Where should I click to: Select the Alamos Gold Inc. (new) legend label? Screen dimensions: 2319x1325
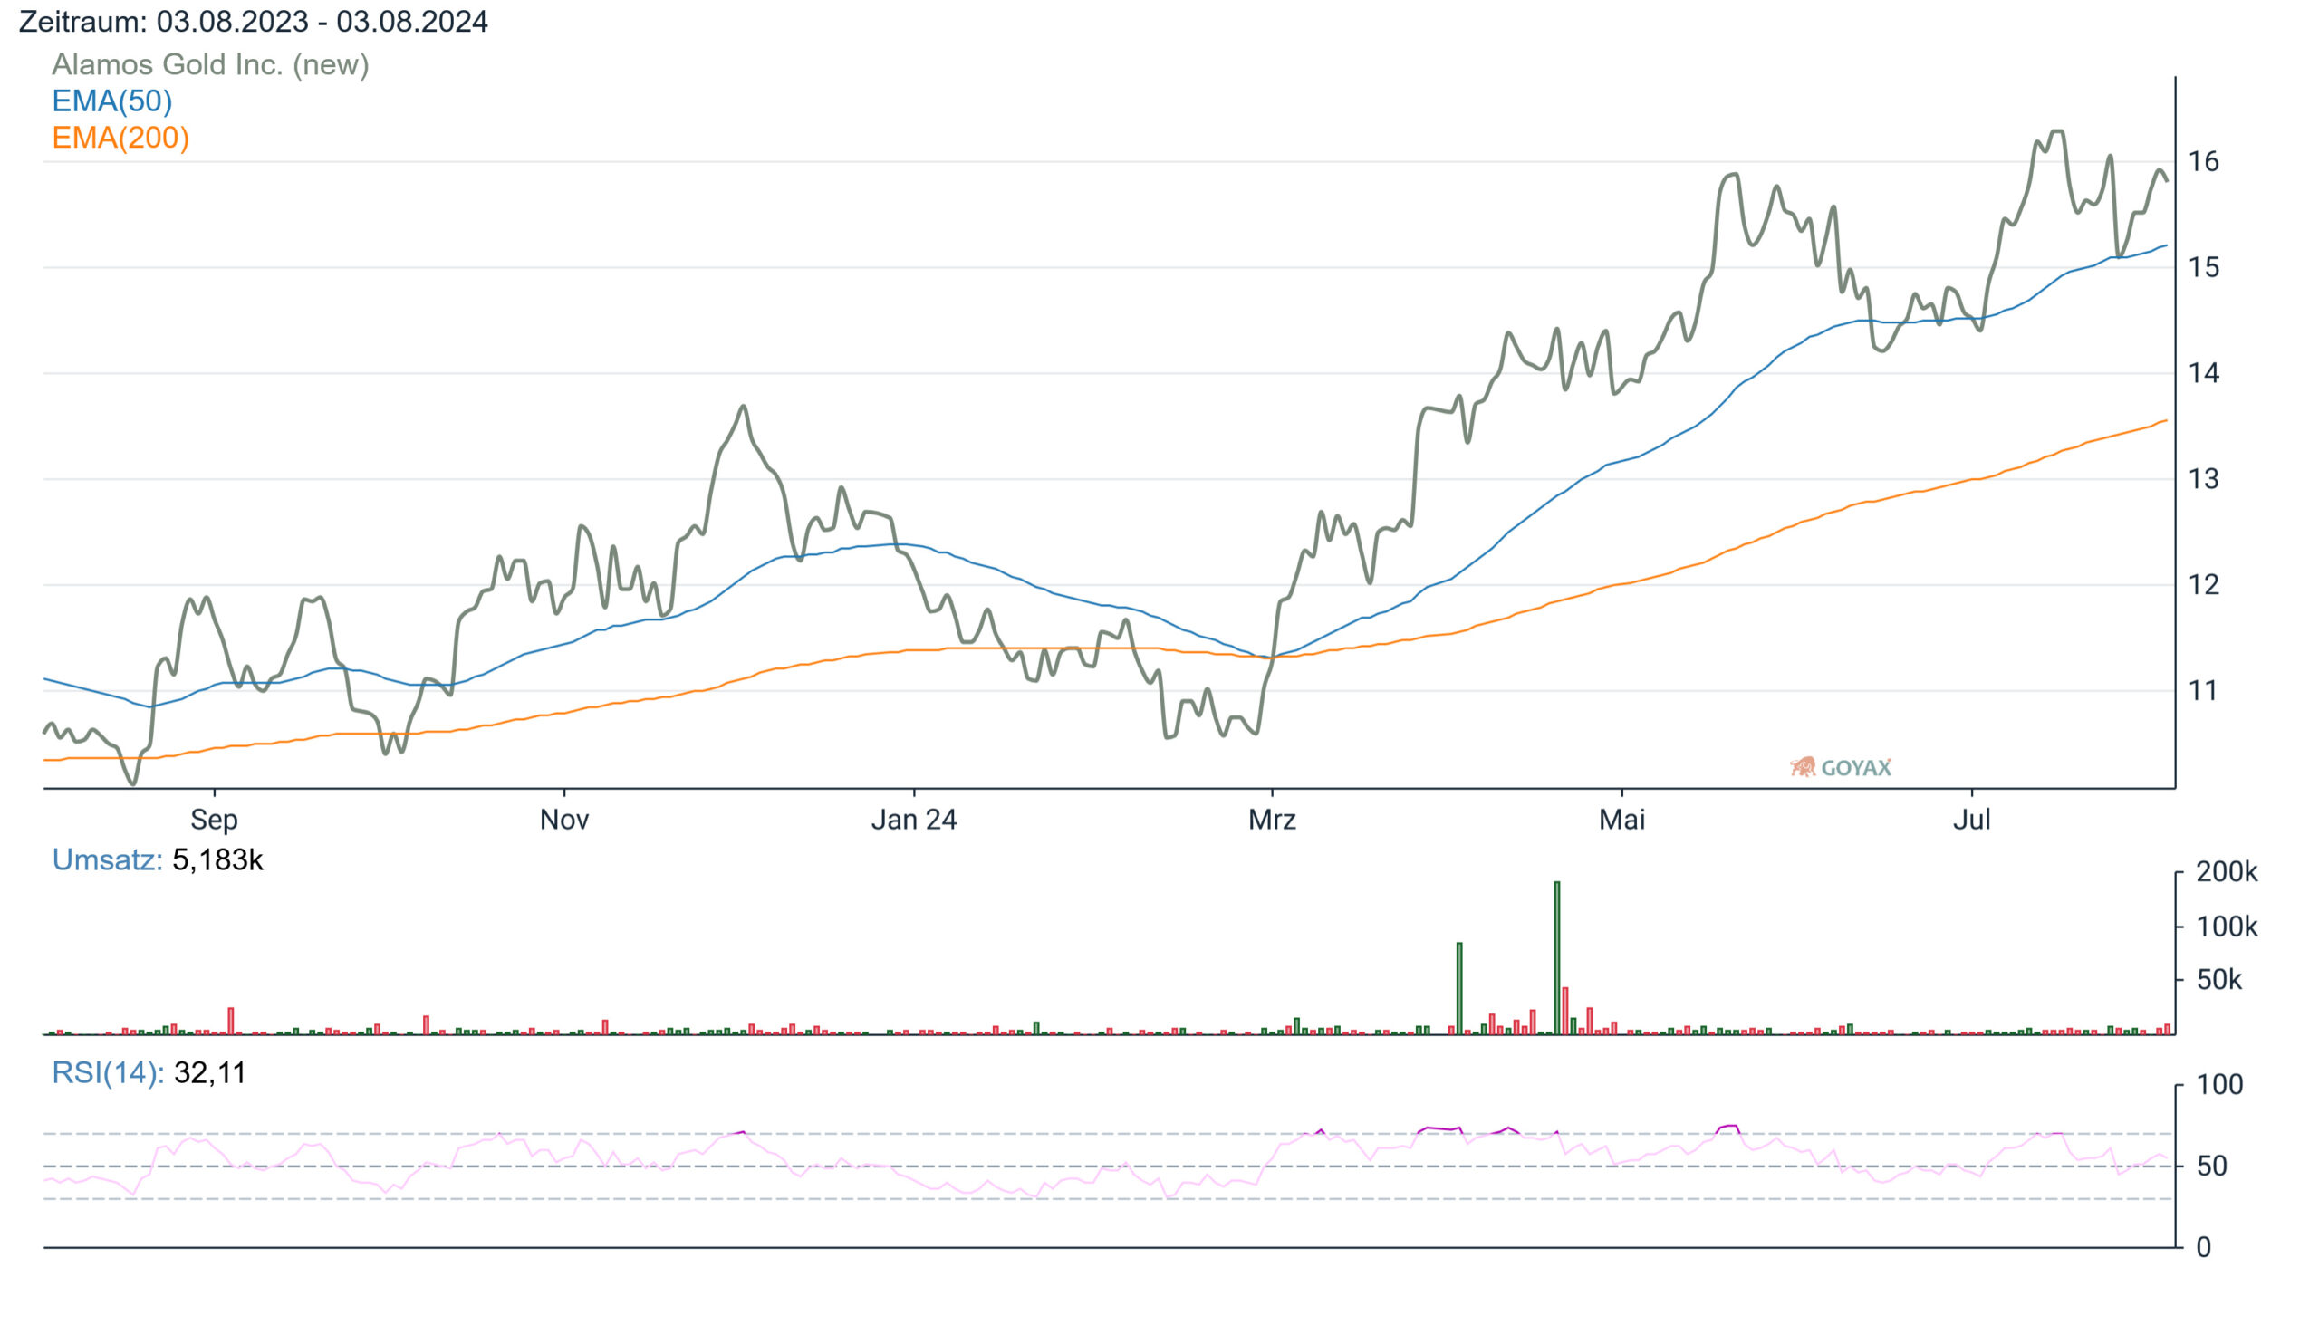pyautogui.click(x=210, y=64)
